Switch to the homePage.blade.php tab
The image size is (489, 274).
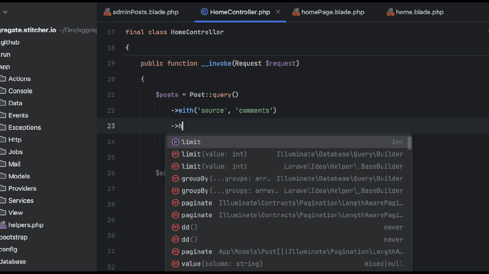(x=328, y=12)
